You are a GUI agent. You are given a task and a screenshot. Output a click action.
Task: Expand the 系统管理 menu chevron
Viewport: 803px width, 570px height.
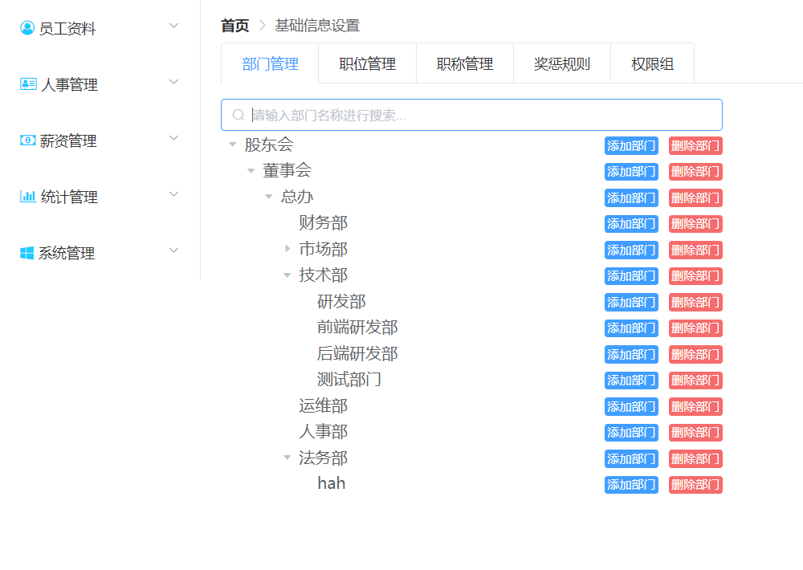(x=174, y=250)
